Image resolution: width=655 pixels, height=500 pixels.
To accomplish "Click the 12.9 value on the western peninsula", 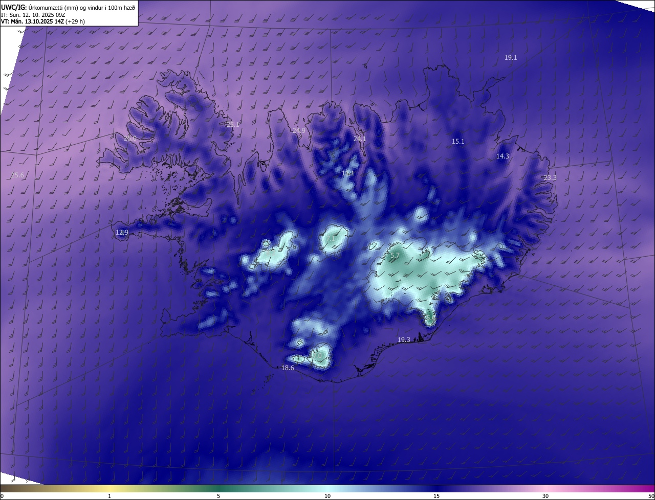I will click(122, 233).
